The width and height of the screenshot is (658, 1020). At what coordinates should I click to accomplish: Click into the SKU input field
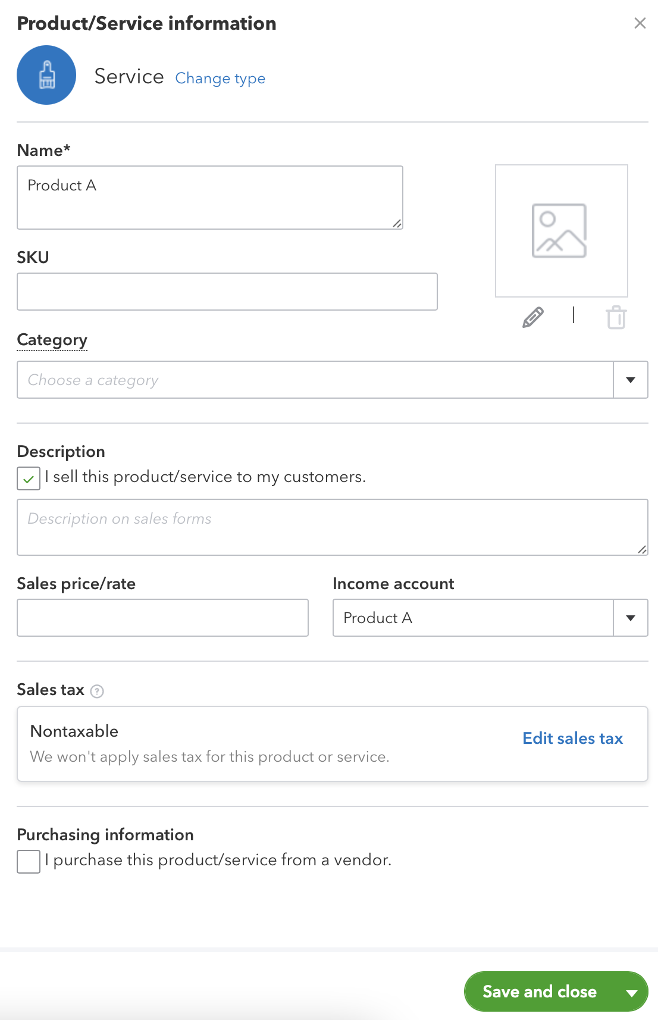pos(227,292)
